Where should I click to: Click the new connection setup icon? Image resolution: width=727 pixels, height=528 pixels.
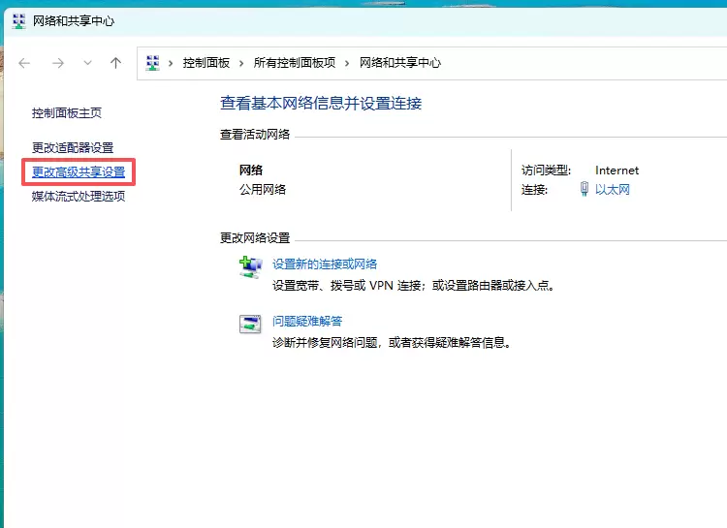tap(250, 267)
